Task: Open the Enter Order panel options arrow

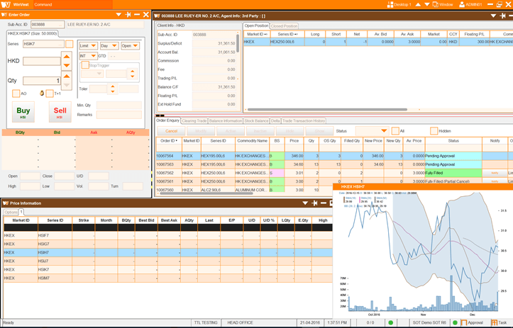Action: click(x=118, y=14)
